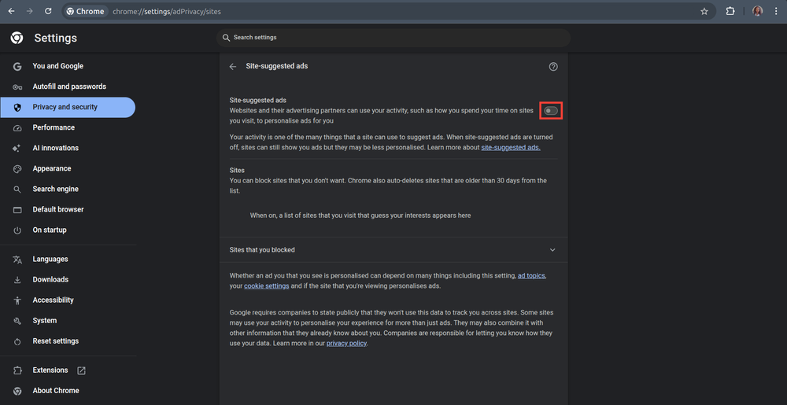
Task: Click the back arrow beside Site-suggested ads
Action: [x=233, y=67]
